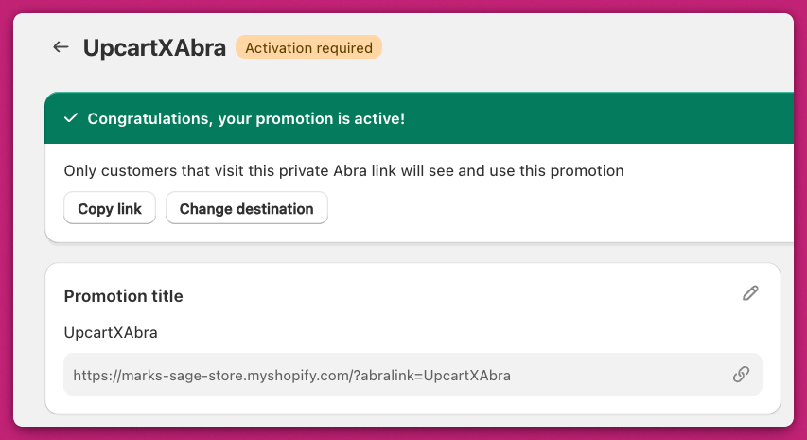Click the UpcartXAbra name under Promotion title
Screen dimensions: 807x440
[x=111, y=332]
